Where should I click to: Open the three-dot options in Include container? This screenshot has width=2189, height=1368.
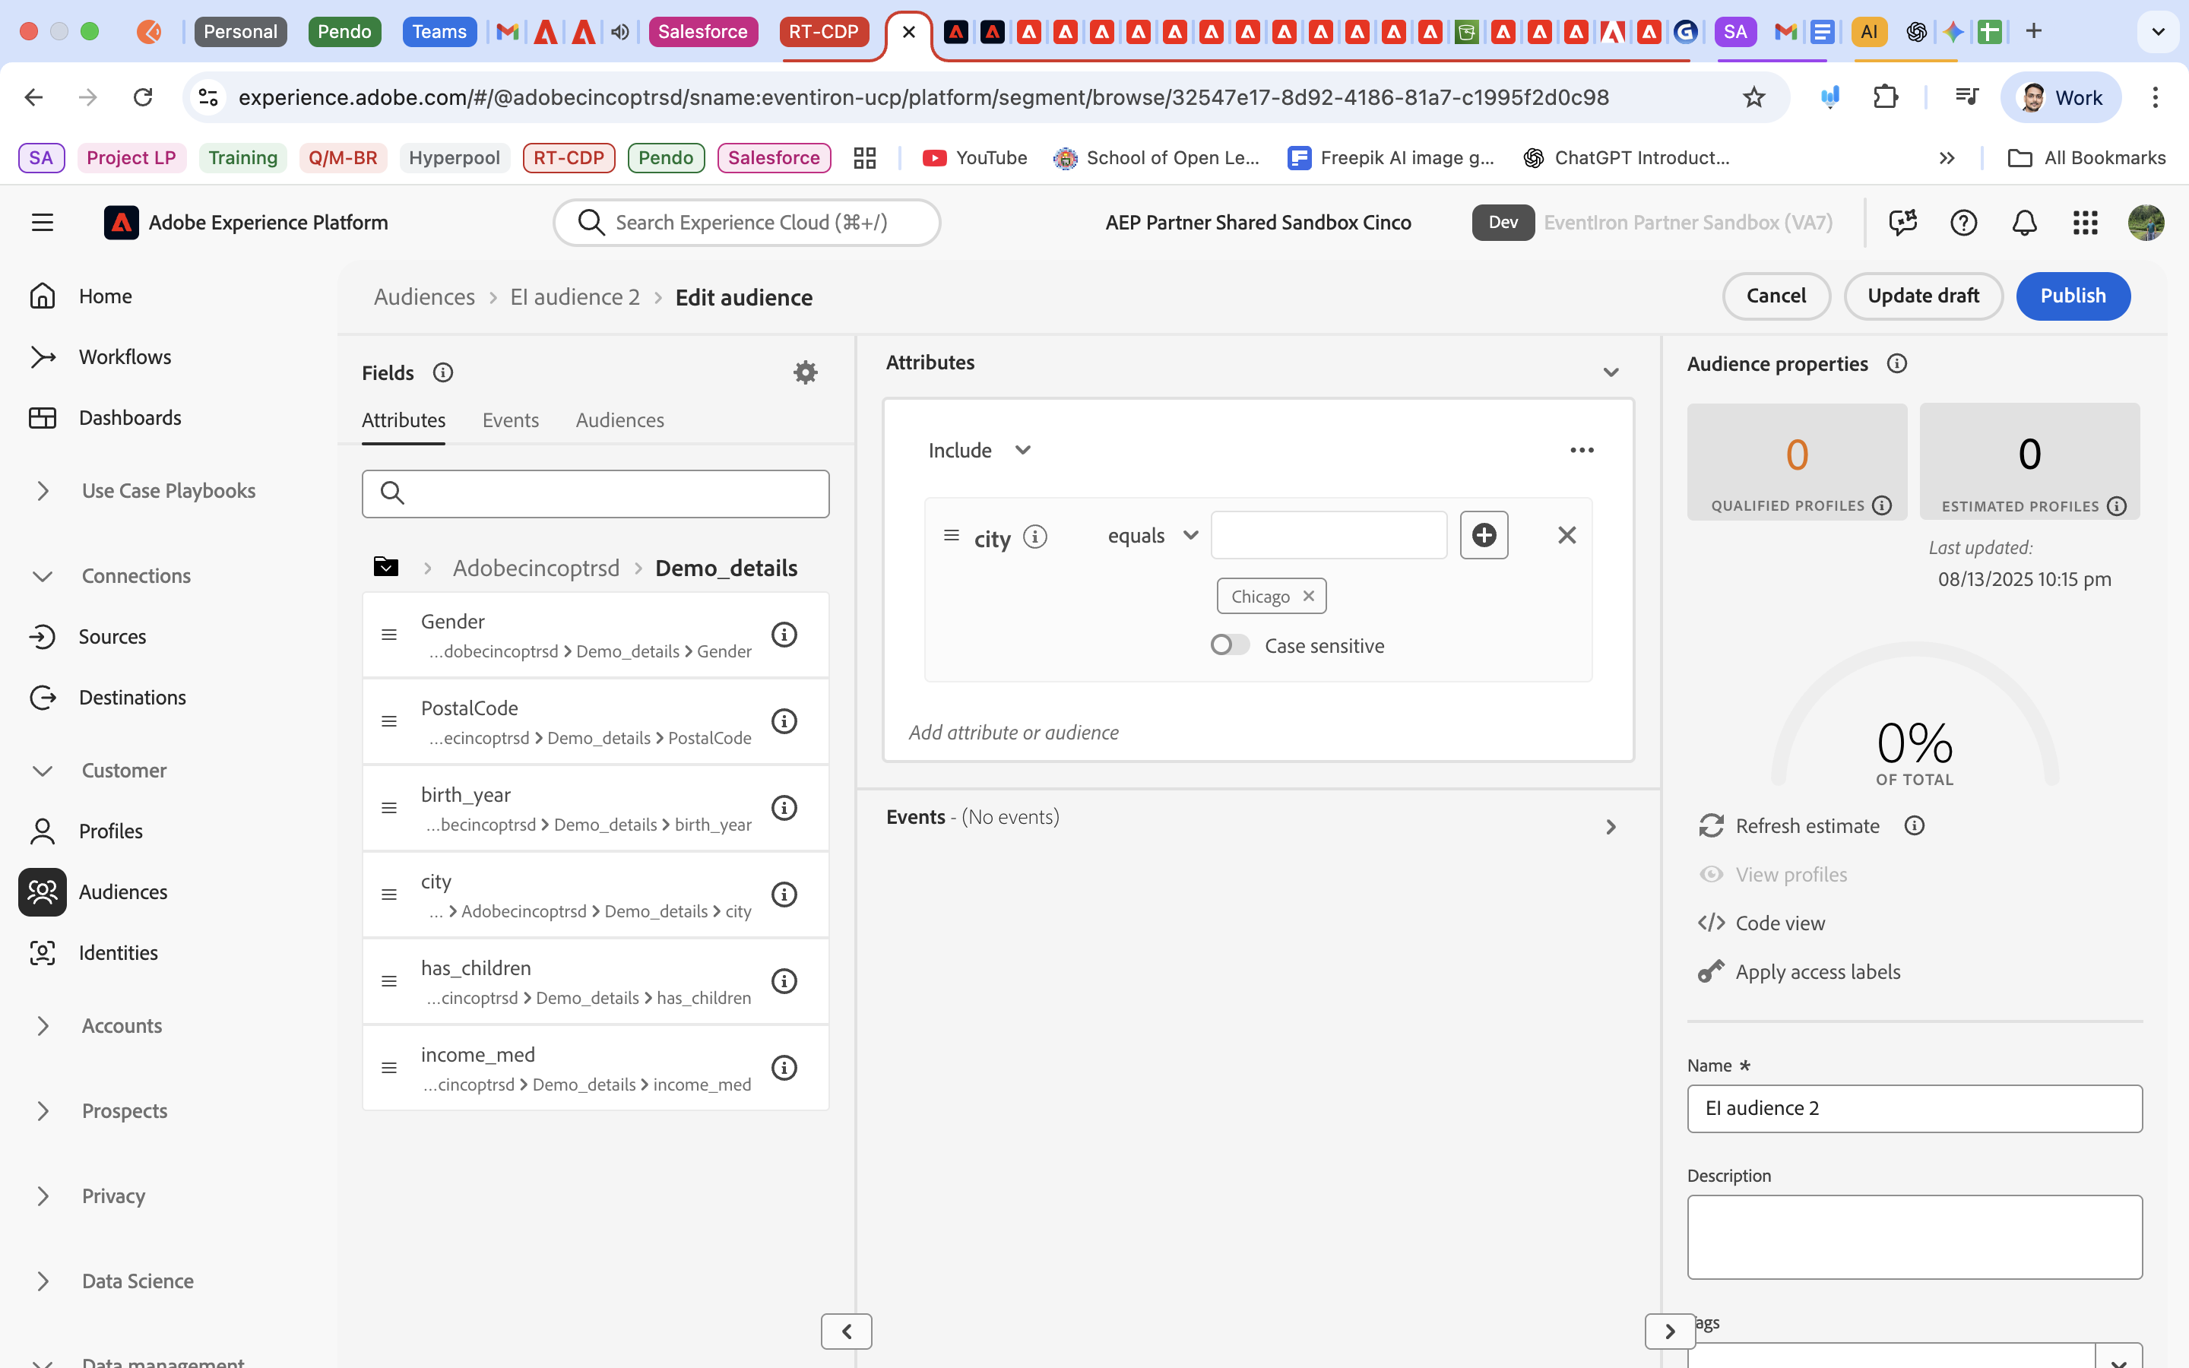click(x=1581, y=450)
